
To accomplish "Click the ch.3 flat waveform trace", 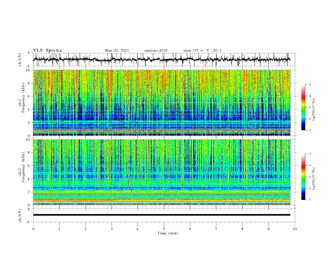I will click(162, 215).
